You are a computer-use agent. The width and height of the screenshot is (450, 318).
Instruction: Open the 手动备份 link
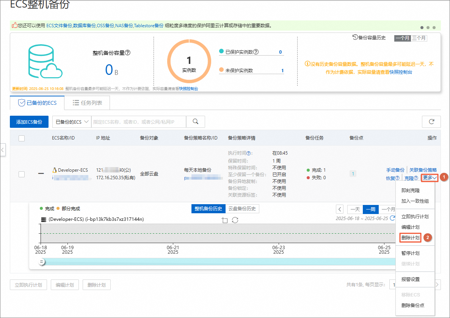(x=395, y=170)
